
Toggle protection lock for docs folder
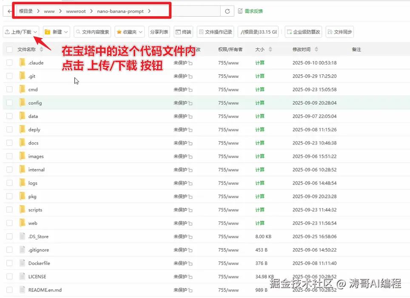click(x=191, y=143)
